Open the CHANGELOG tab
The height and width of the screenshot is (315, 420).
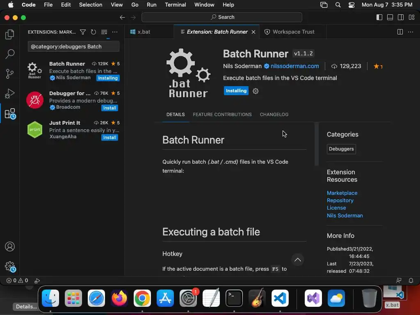274,114
